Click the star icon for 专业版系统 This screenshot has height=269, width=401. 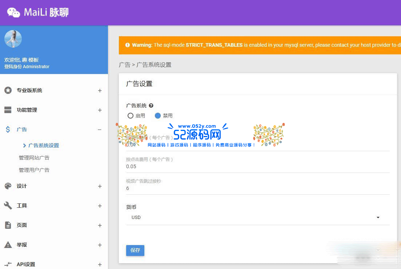pos(8,90)
